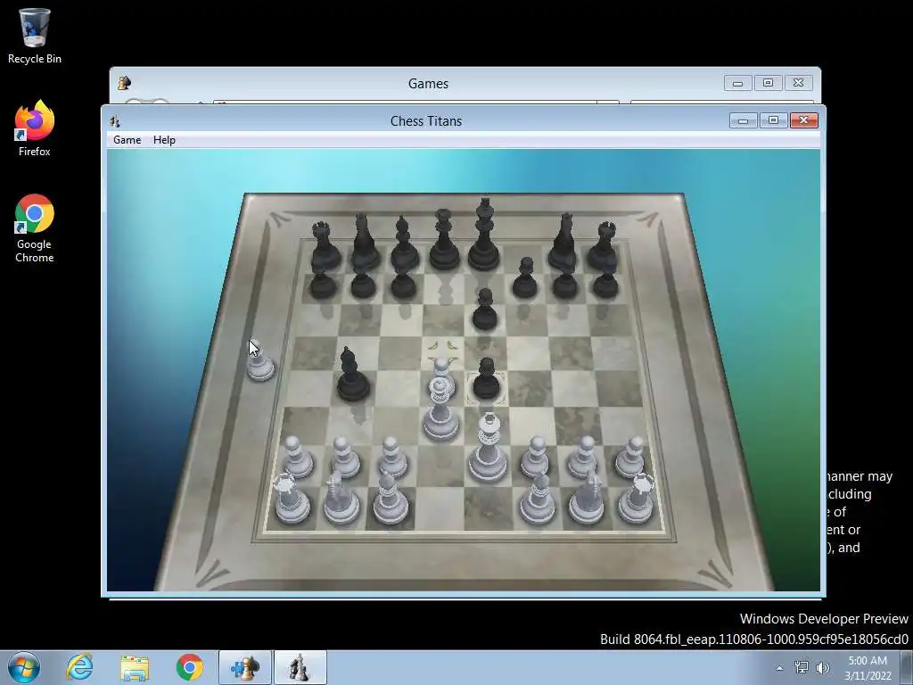The image size is (913, 685).
Task: Click the white rook in the bottom-right corner
Action: coord(637,498)
